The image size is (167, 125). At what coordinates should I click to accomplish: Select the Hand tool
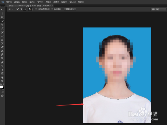click(2, 77)
